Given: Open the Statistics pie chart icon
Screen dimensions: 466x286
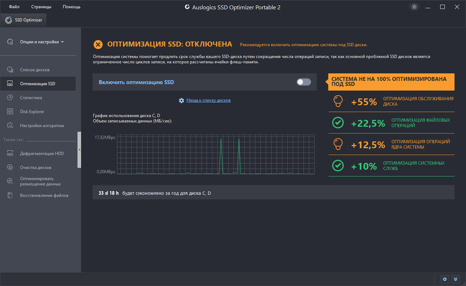Looking at the screenshot, I should [10, 98].
